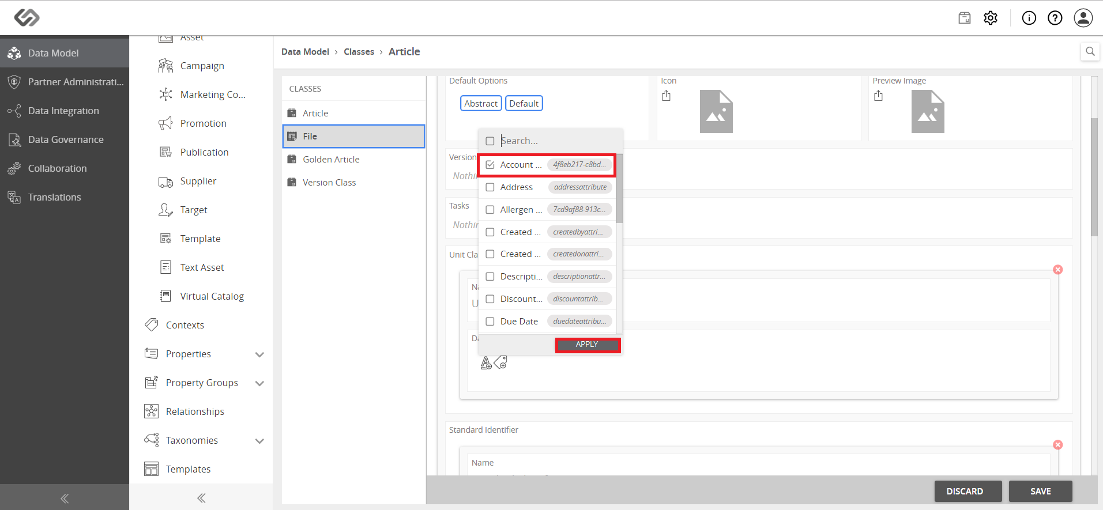Open Collaboration section
The width and height of the screenshot is (1103, 510).
pos(65,168)
